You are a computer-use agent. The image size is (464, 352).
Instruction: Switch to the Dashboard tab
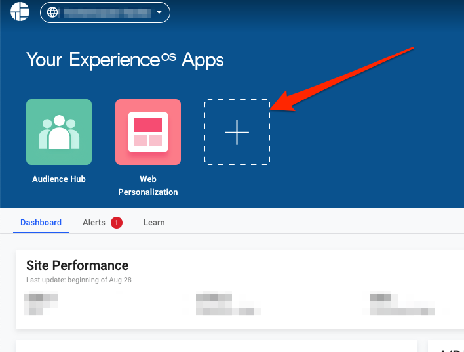41,223
